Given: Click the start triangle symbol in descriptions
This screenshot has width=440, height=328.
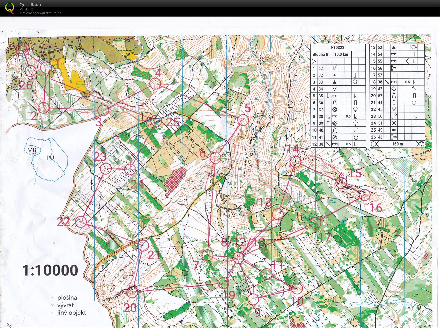Looking at the screenshot, I should tap(314, 61).
